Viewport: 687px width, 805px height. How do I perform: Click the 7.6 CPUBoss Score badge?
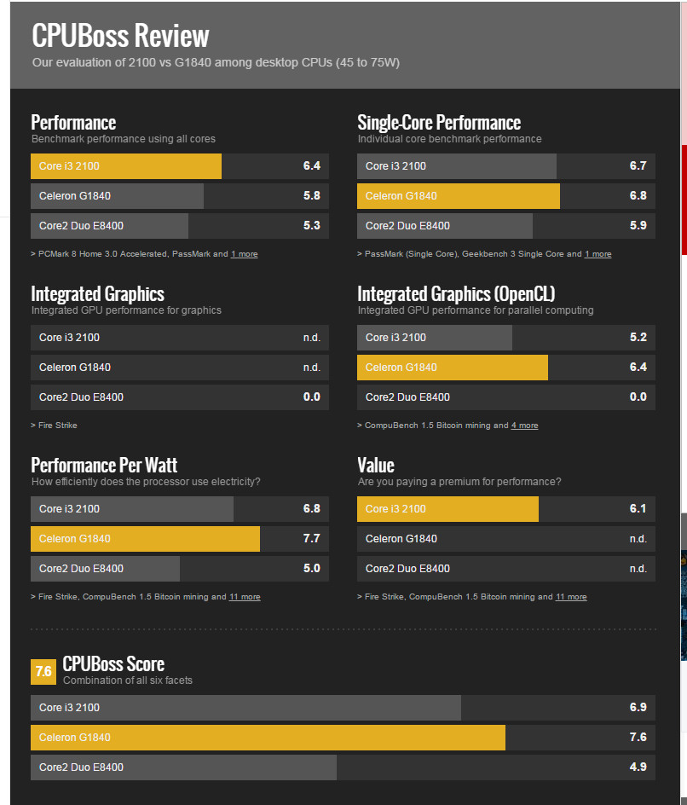point(43,672)
